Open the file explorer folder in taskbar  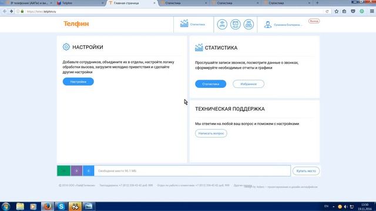tap(20, 206)
